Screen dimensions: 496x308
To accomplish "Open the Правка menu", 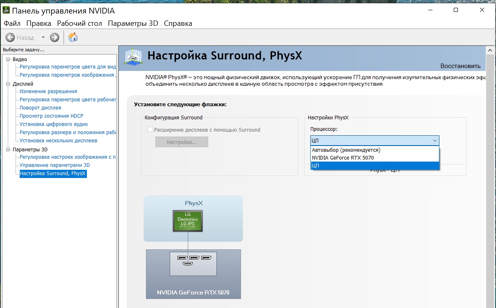I will click(39, 23).
